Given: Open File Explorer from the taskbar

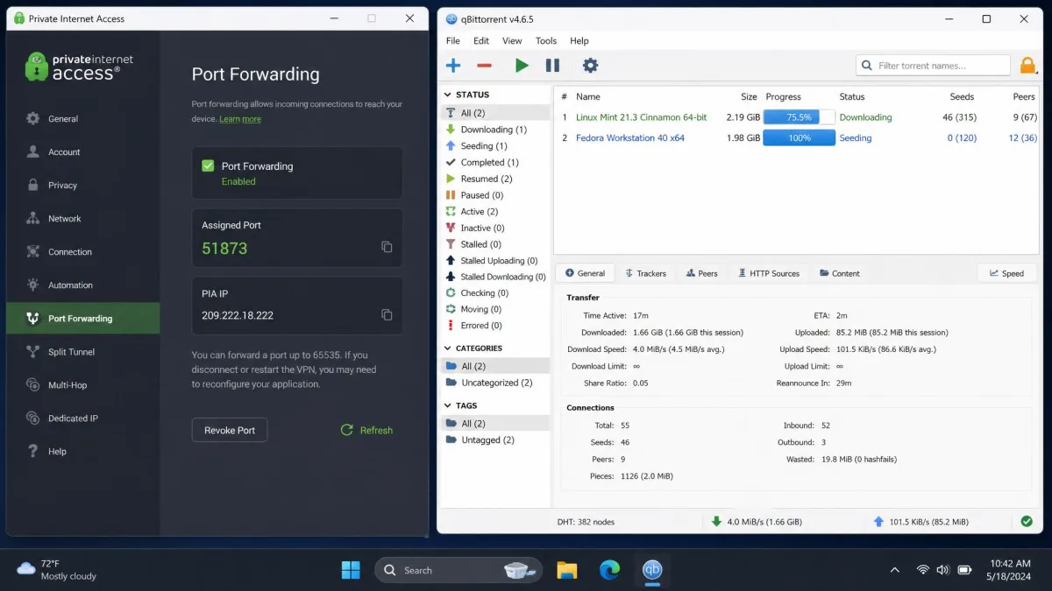Looking at the screenshot, I should pyautogui.click(x=567, y=570).
